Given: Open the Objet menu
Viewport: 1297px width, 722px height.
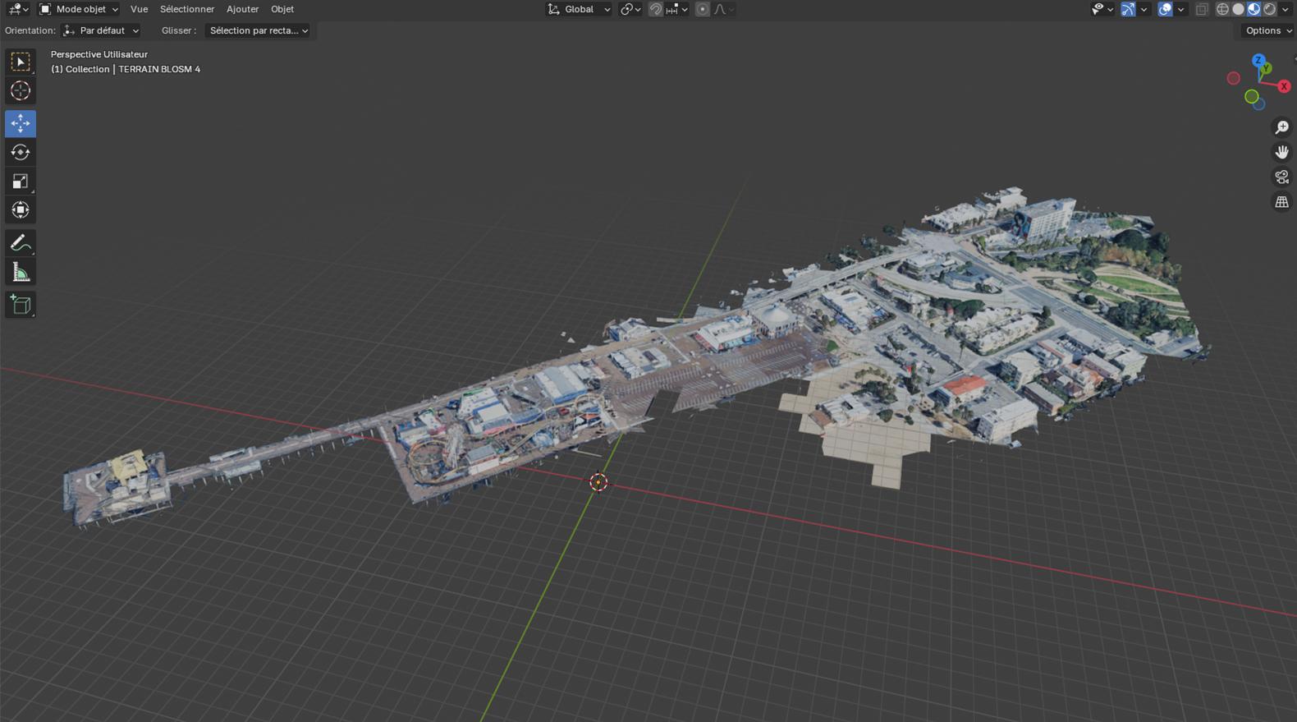Looking at the screenshot, I should click(282, 9).
